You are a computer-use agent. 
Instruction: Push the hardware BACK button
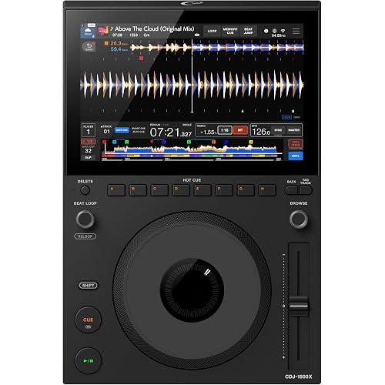coord(292,190)
